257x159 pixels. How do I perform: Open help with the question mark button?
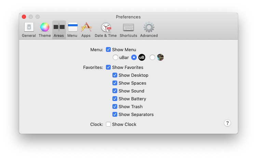click(227, 123)
